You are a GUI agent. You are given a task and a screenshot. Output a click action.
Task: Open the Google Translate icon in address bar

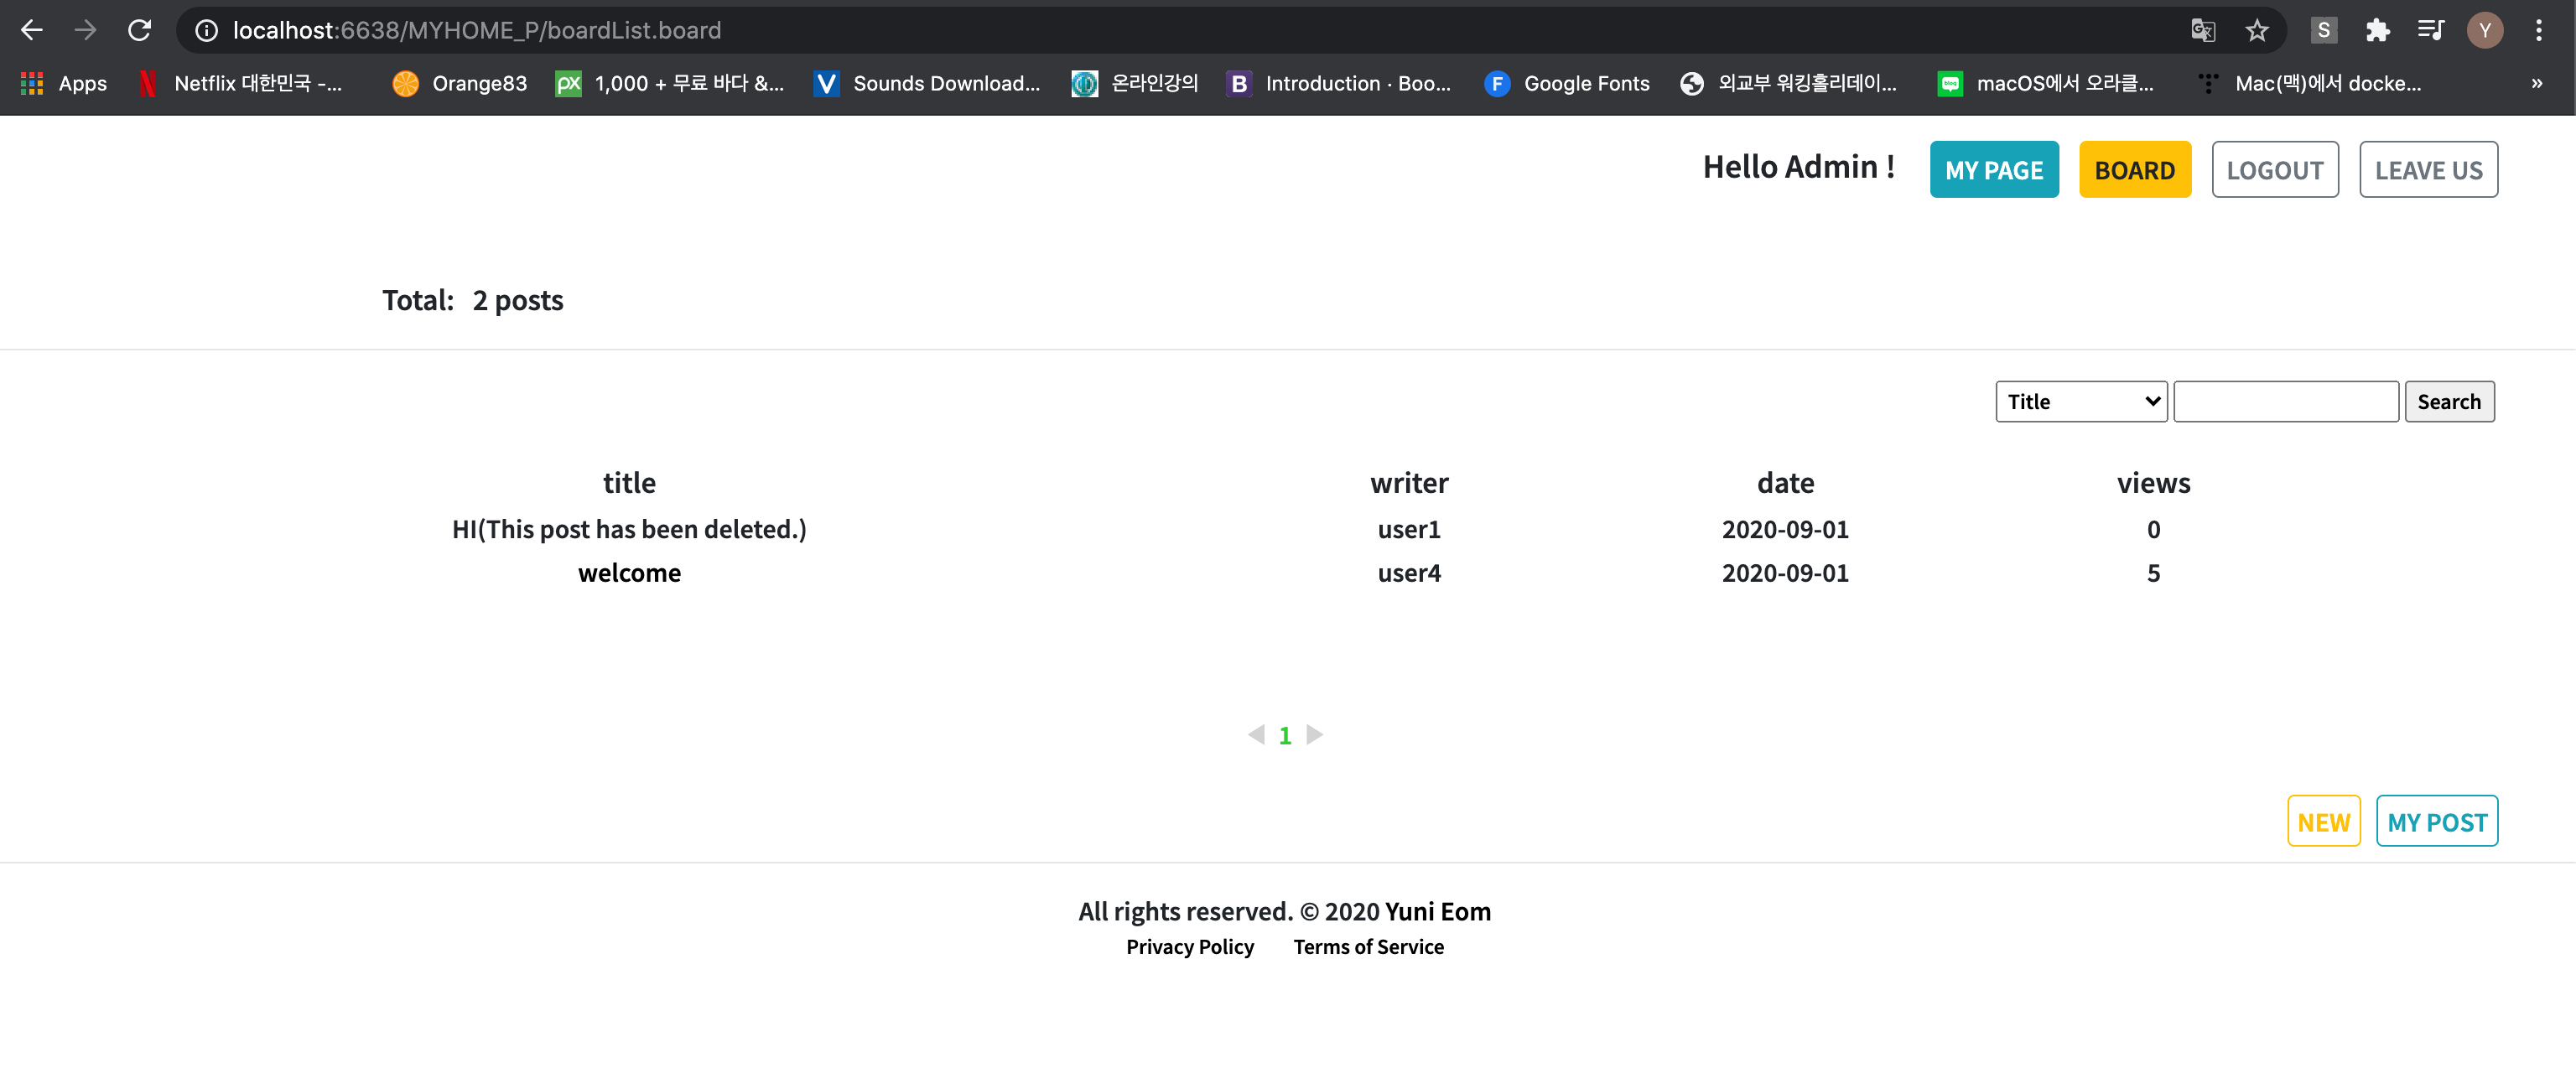pos(2202,30)
